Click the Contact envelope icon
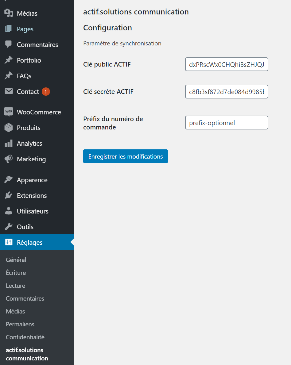 coord(9,91)
